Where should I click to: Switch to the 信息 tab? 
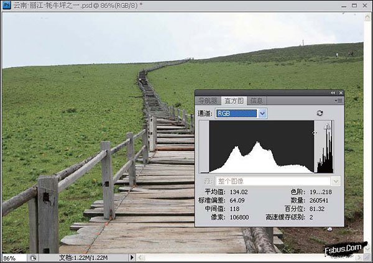click(x=256, y=101)
